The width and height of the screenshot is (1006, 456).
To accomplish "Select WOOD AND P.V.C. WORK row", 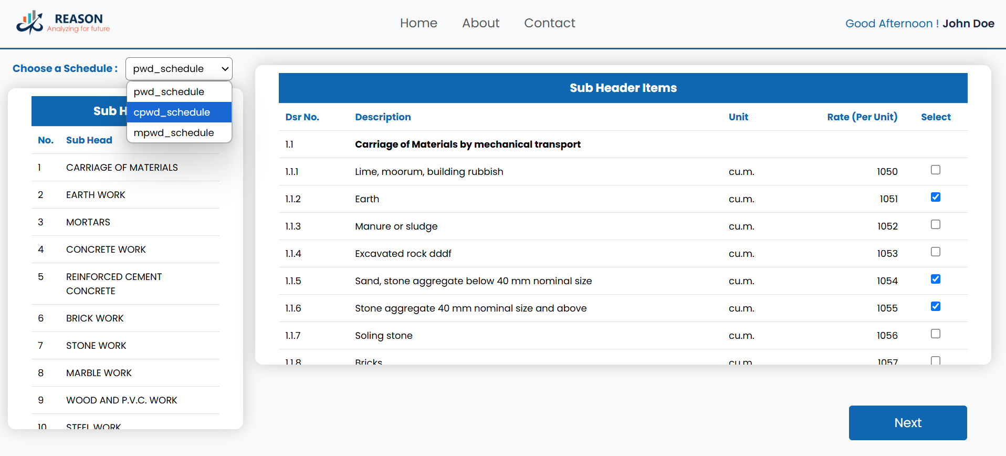I will (x=121, y=400).
